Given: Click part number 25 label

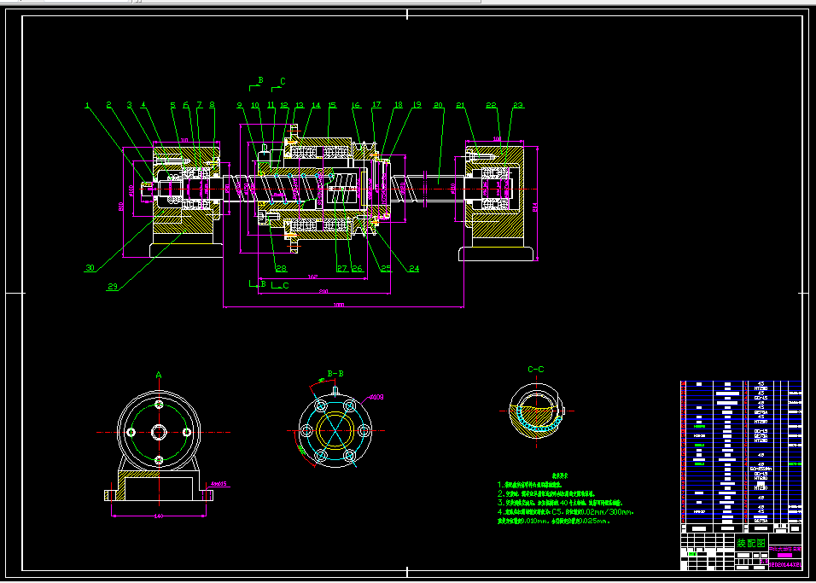Looking at the screenshot, I should 386,269.
